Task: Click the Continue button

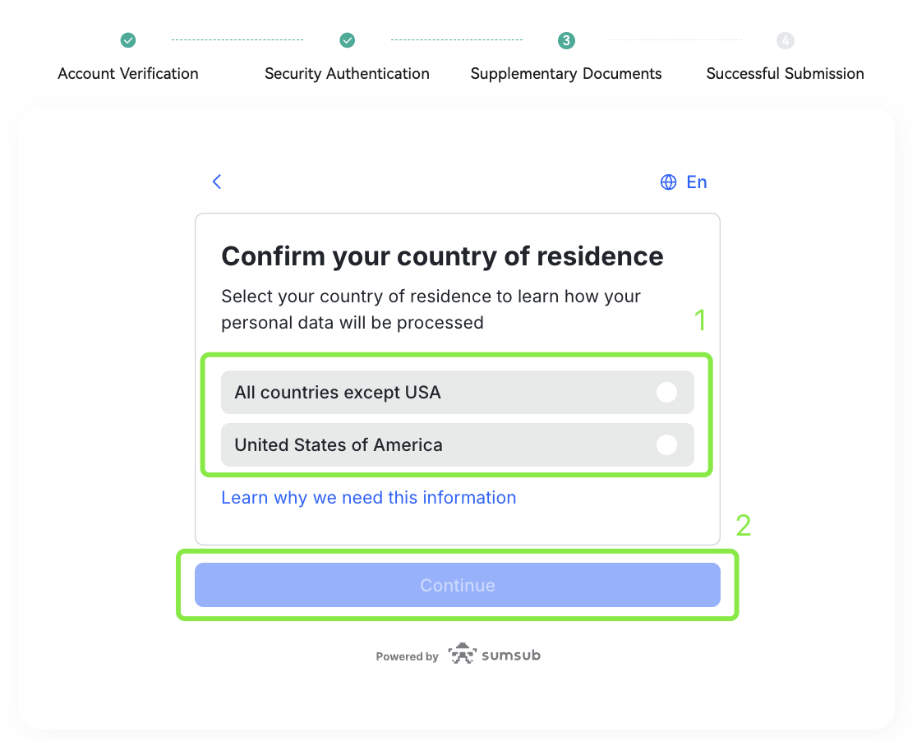Action: [458, 585]
